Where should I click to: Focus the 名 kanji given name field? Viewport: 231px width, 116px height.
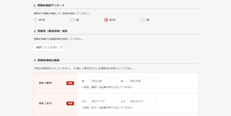pyautogui.click(x=142, y=81)
